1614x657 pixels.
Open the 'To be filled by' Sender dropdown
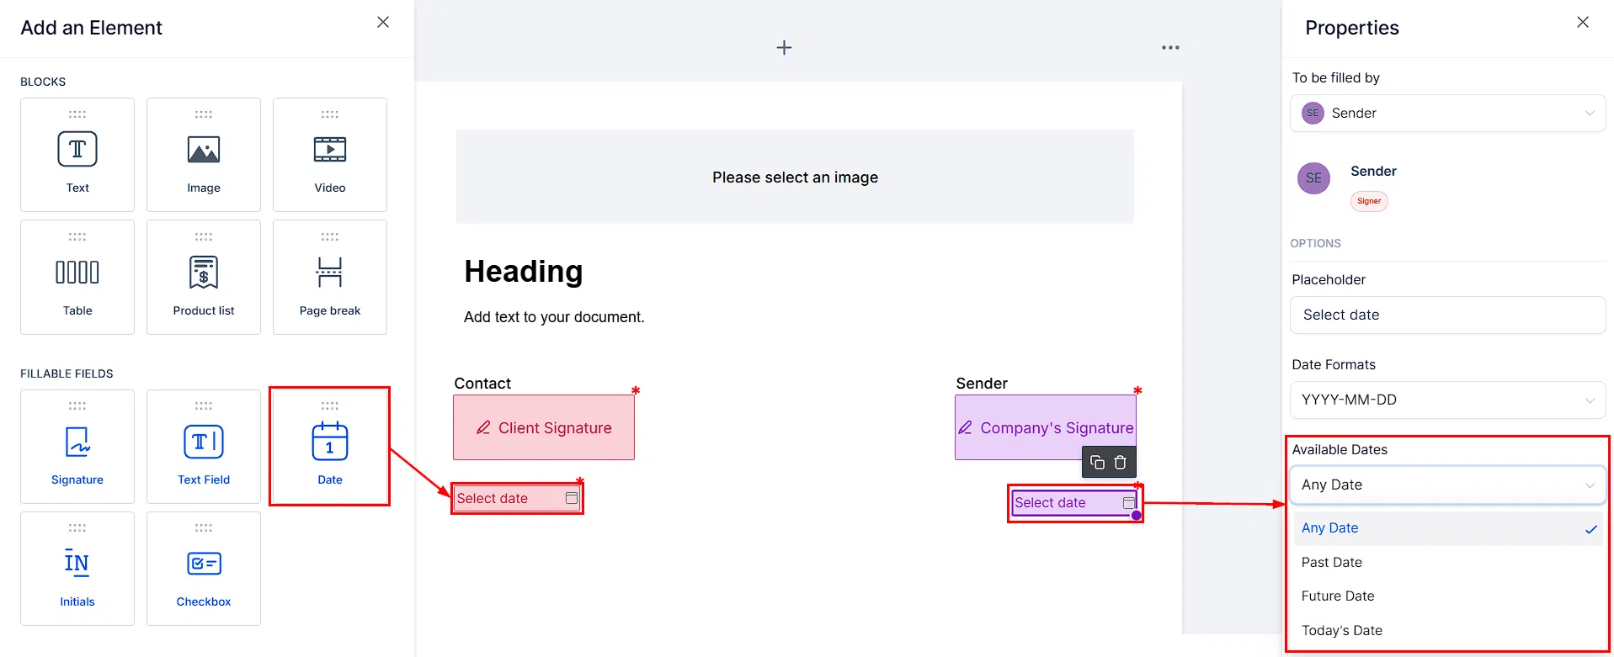1447,113
